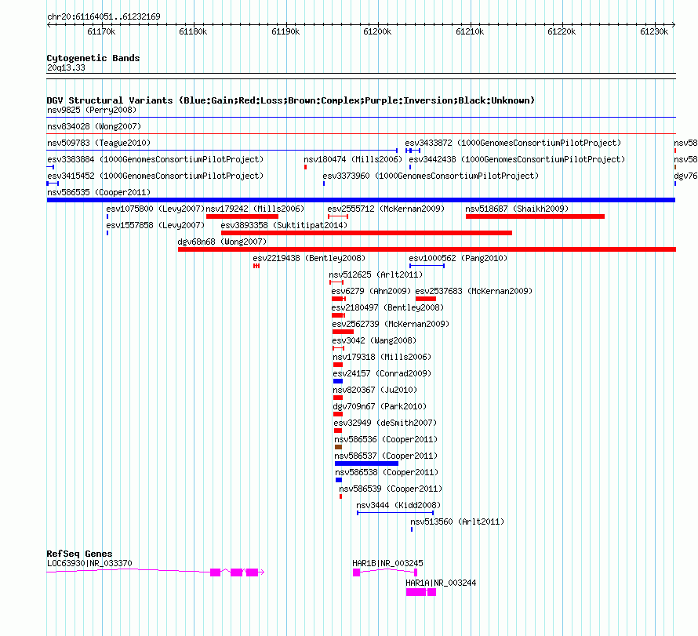Click the esv3442438 variant label
The width and height of the screenshot is (698, 636).
coord(517,159)
